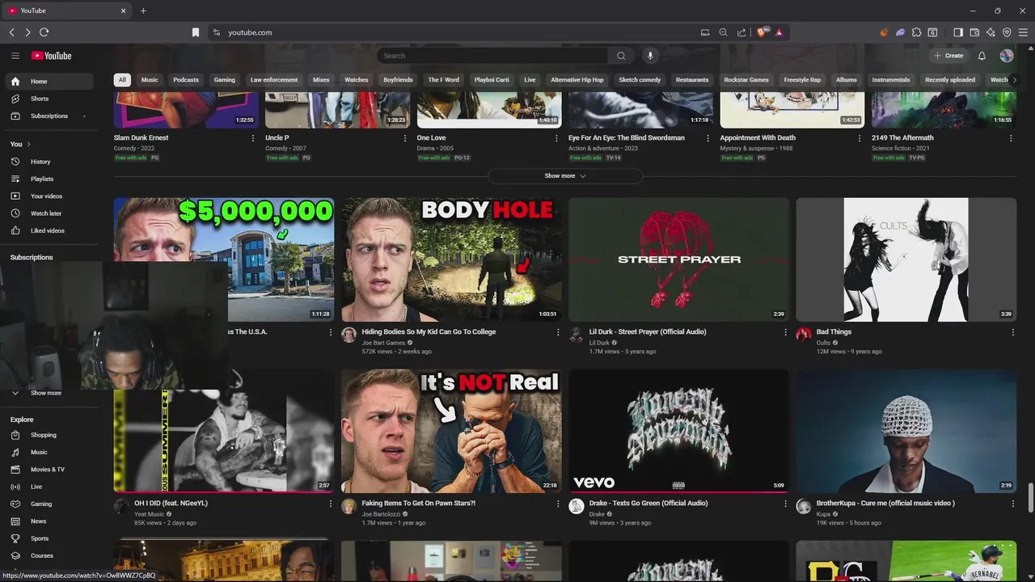1035x582 pixels.
Task: Open Subscriptions in the sidebar
Action: pos(50,116)
